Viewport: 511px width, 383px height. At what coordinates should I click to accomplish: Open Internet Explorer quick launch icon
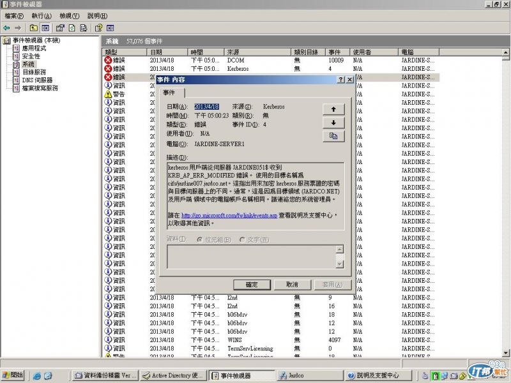pyautogui.click(x=37, y=375)
